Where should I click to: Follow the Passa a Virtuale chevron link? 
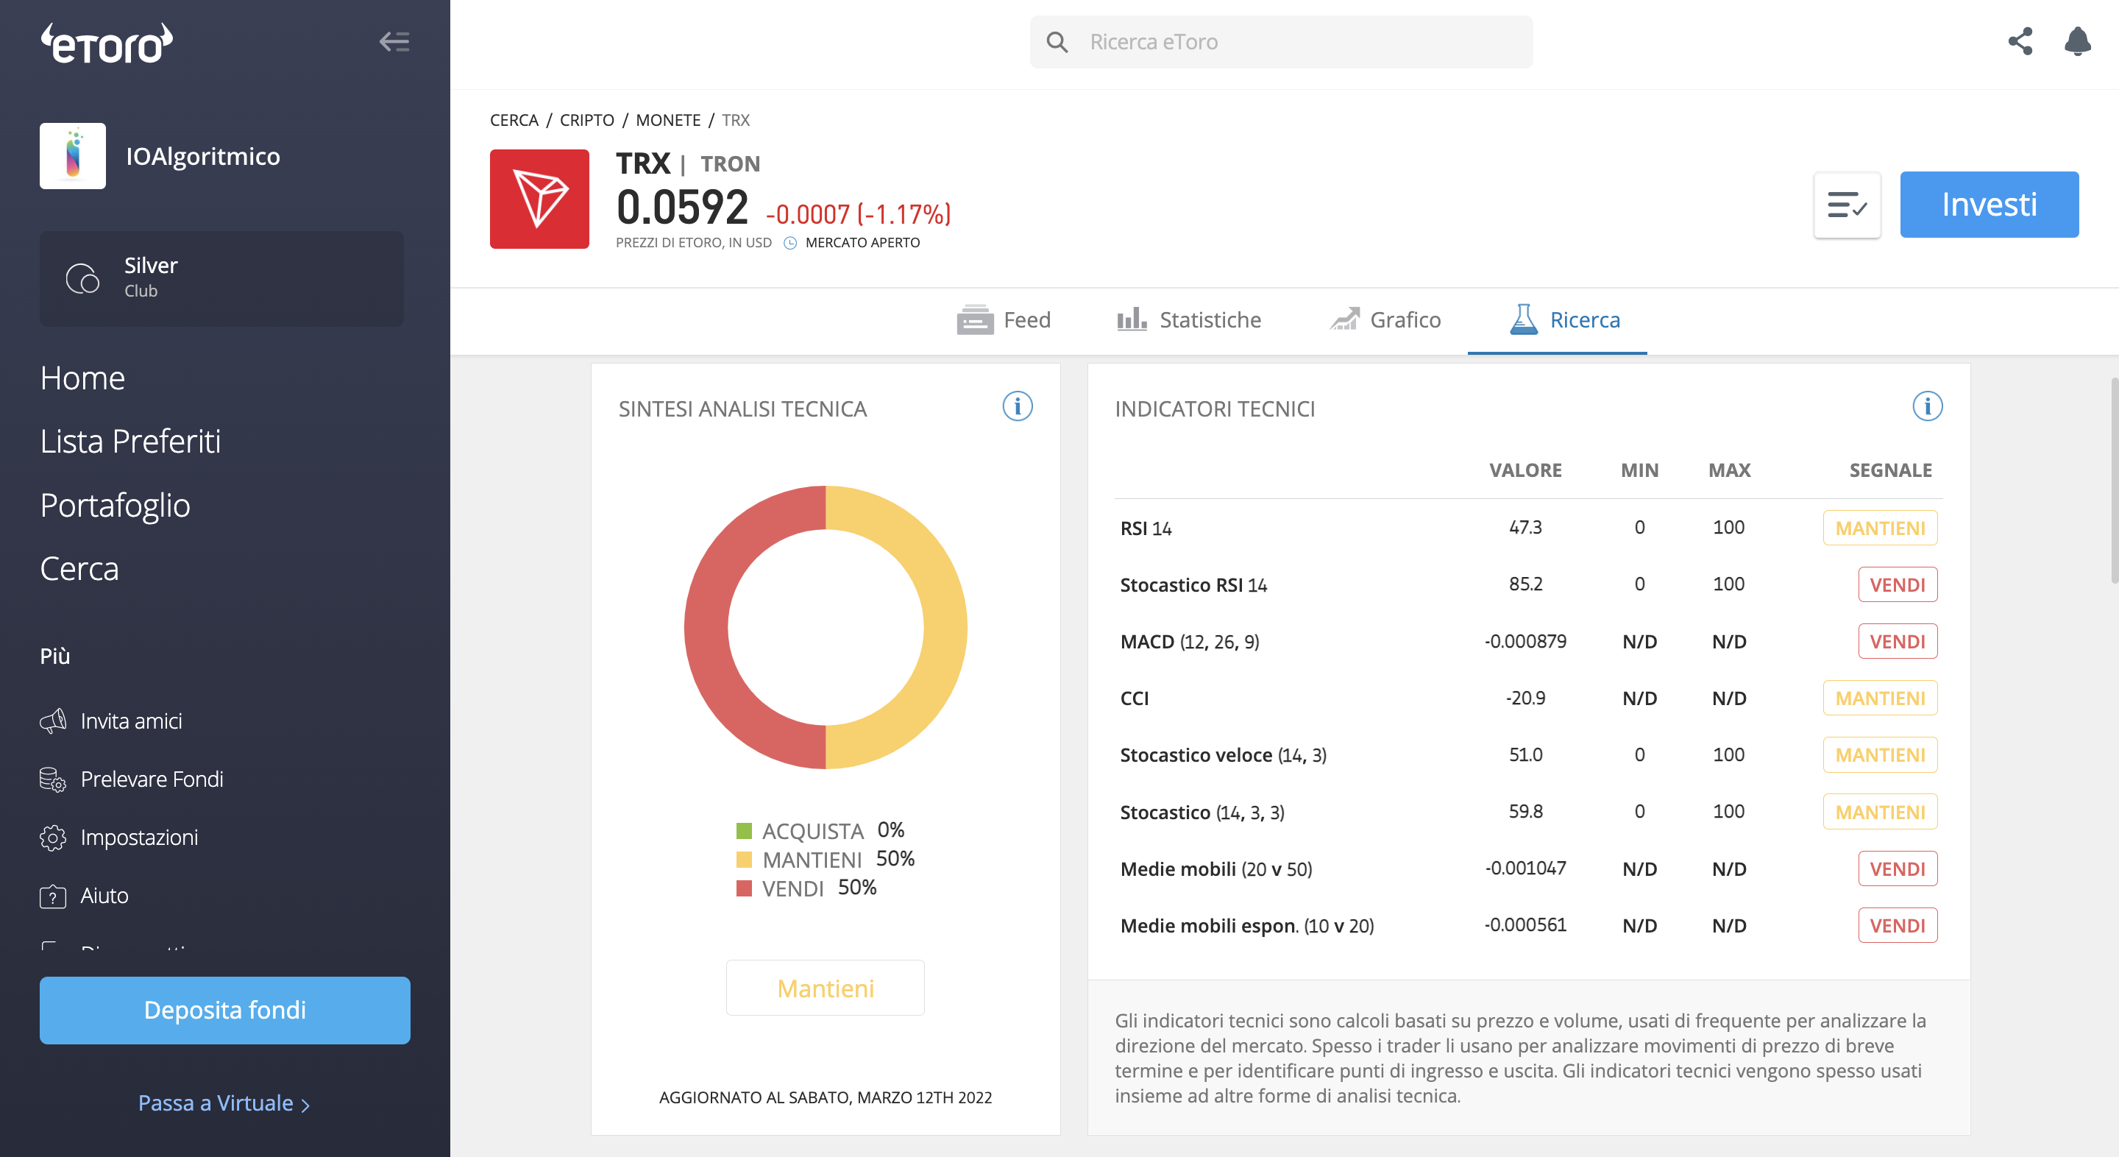point(224,1103)
